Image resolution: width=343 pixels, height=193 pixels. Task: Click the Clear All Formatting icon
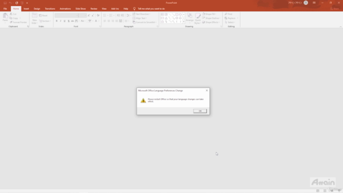click(98, 16)
